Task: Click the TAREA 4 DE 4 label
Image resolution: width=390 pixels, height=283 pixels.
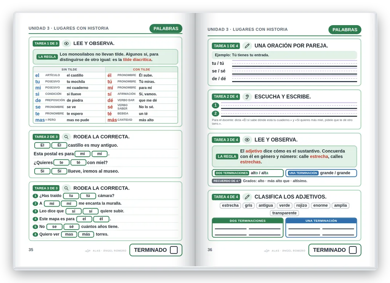Action: point(226,197)
